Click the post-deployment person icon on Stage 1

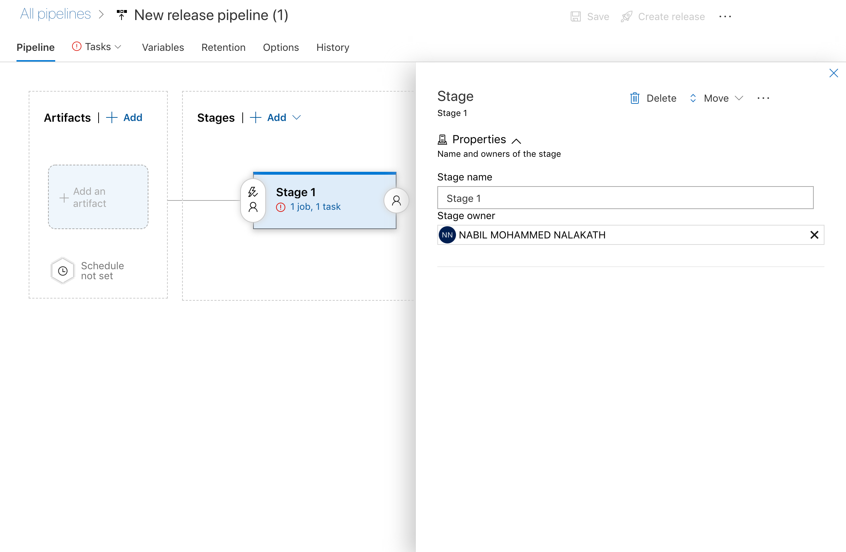pos(396,200)
